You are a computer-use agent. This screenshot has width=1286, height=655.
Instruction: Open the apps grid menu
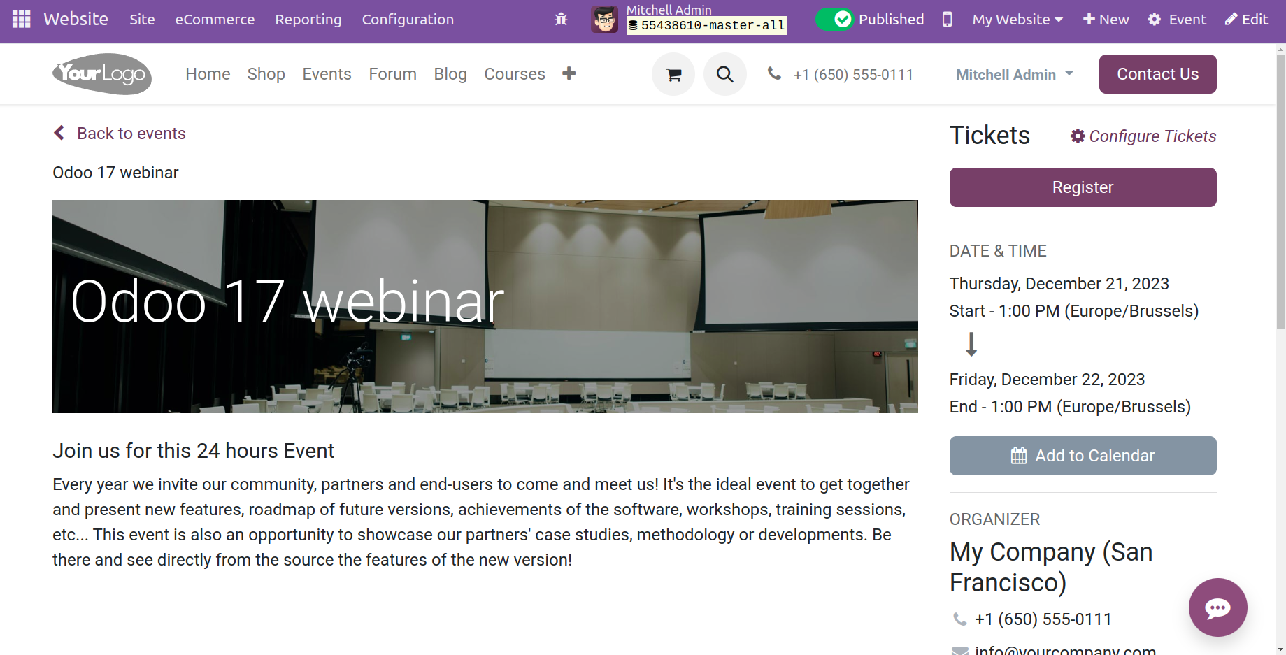[21, 19]
